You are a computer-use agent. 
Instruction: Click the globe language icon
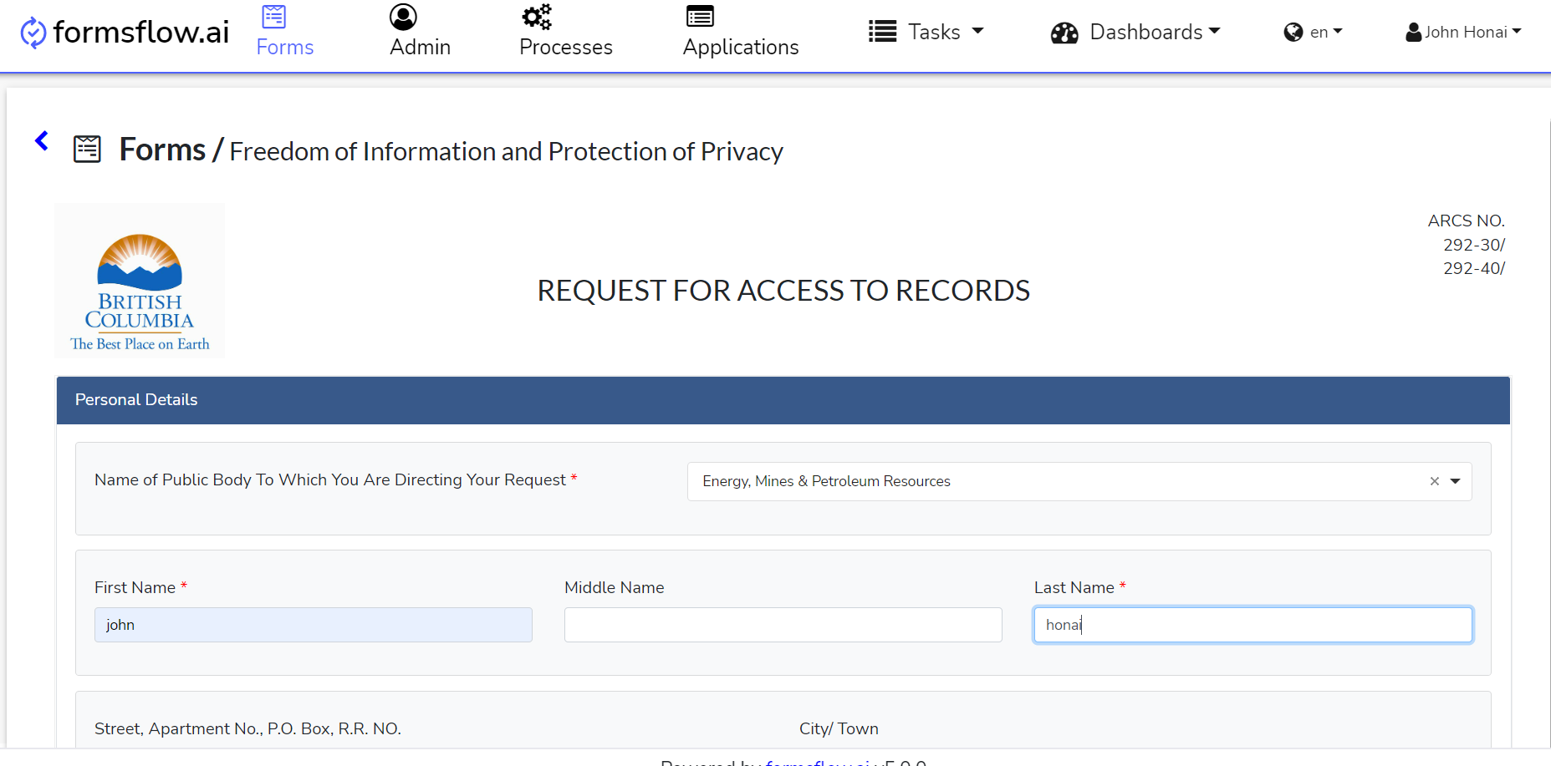1293,33
